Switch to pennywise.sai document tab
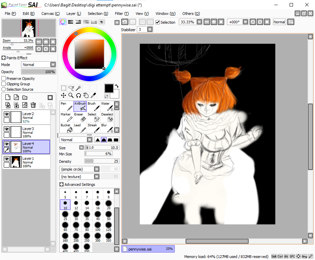Viewport: 315px width, 260px height. pyautogui.click(x=148, y=249)
